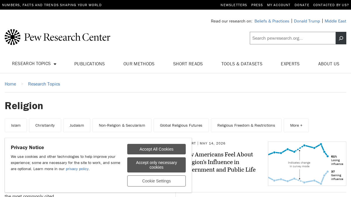The image size is (351, 197).
Task: Click the Pew Research Center sunburst logo
Action: click(x=13, y=37)
